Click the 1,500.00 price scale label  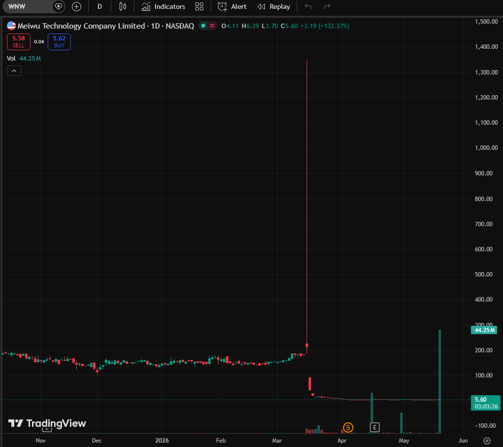point(486,22)
